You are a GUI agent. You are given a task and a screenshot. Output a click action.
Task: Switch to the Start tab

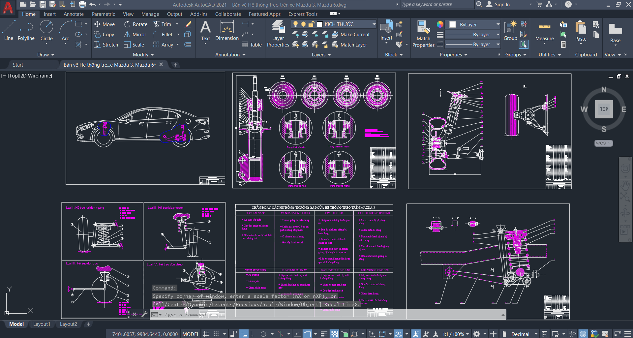click(x=18, y=65)
